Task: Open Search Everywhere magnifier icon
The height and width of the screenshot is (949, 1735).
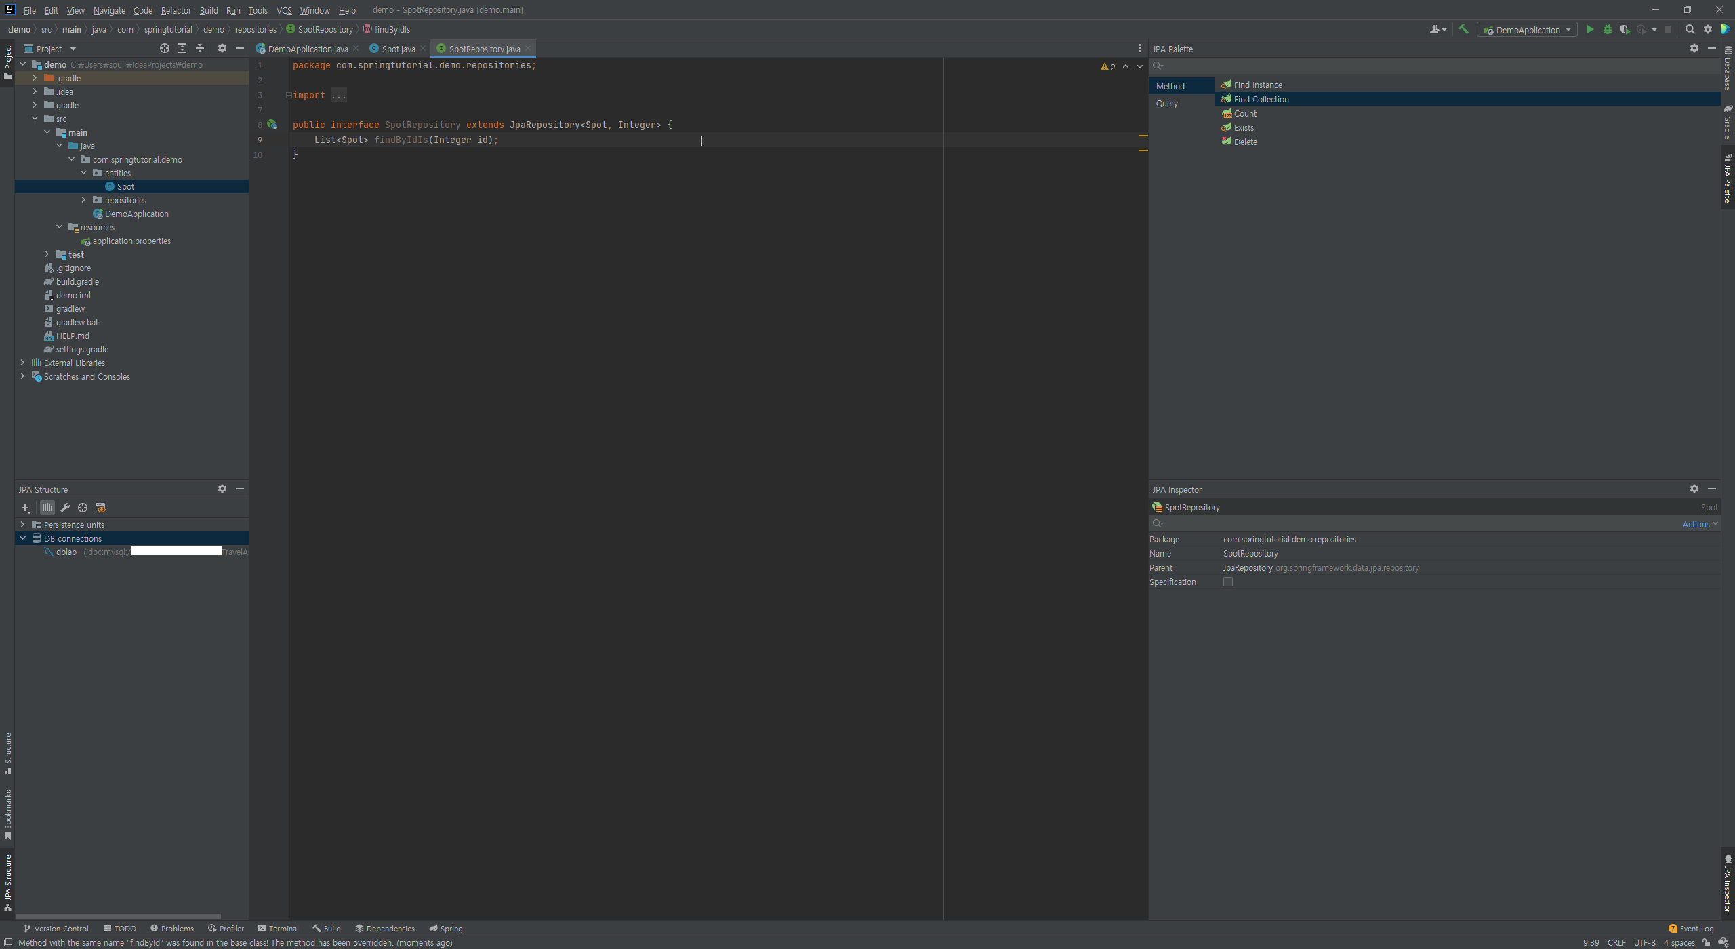Action: coord(1690,29)
